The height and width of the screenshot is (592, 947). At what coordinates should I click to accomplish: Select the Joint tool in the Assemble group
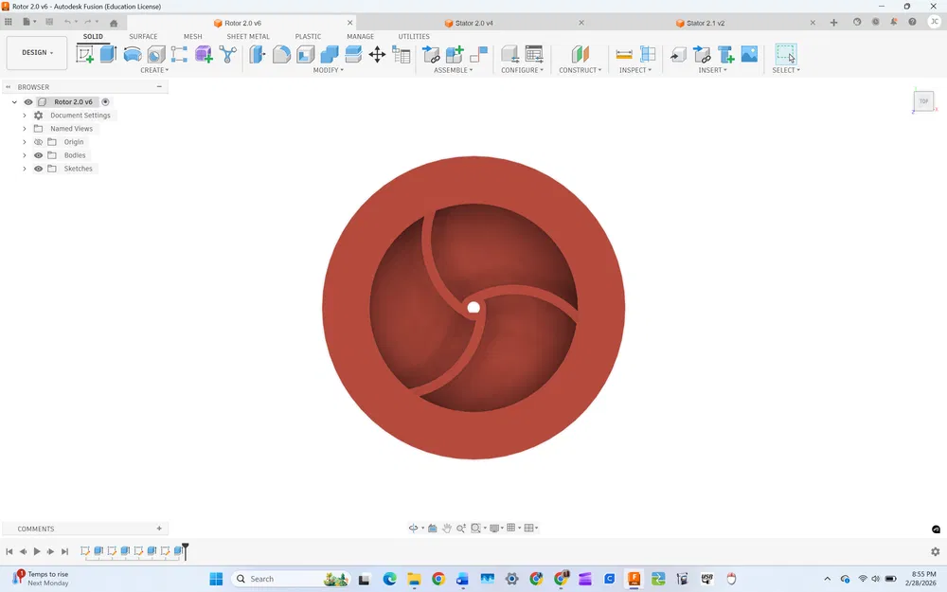pos(478,54)
